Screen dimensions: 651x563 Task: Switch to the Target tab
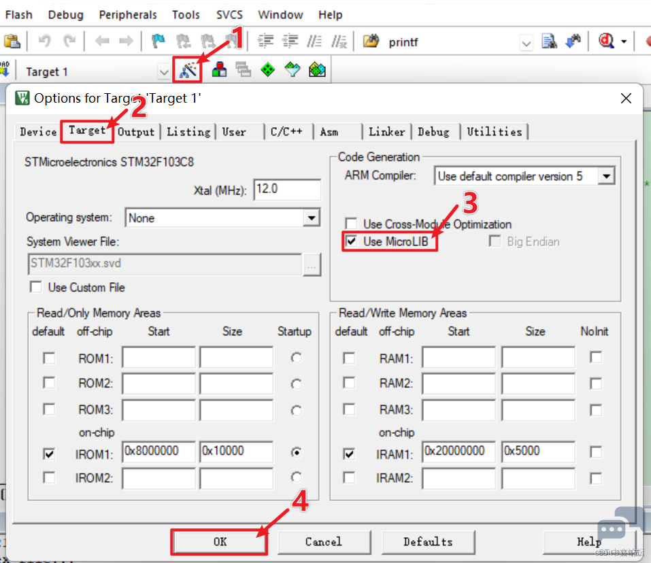click(x=87, y=131)
